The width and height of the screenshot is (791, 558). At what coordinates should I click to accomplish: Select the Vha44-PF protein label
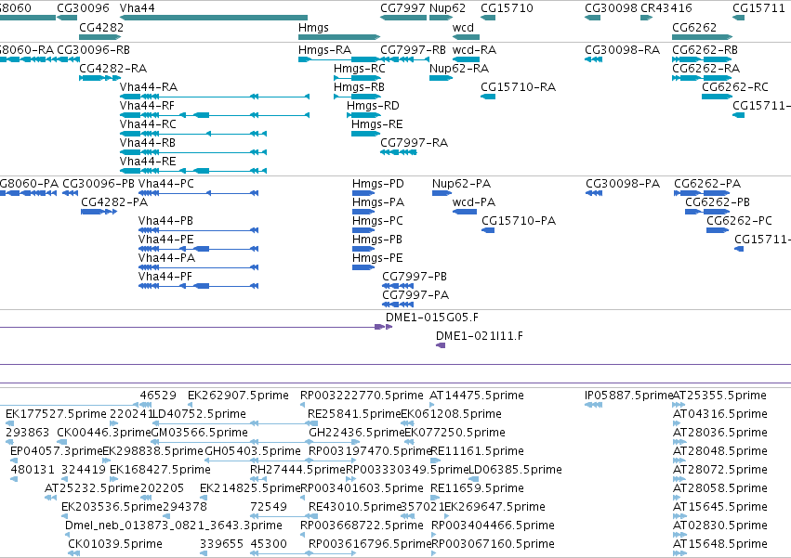coord(165,278)
